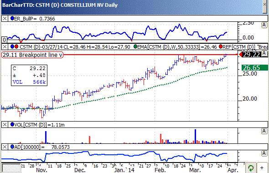Click the blue AD[100000] series marker
Screen dimensions: 269x173
click(x=12, y=147)
